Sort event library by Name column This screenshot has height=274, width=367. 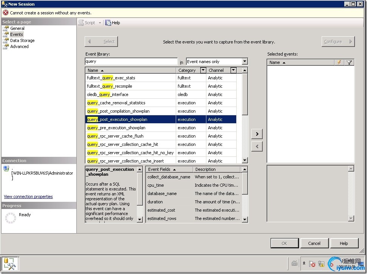[x=130, y=70]
